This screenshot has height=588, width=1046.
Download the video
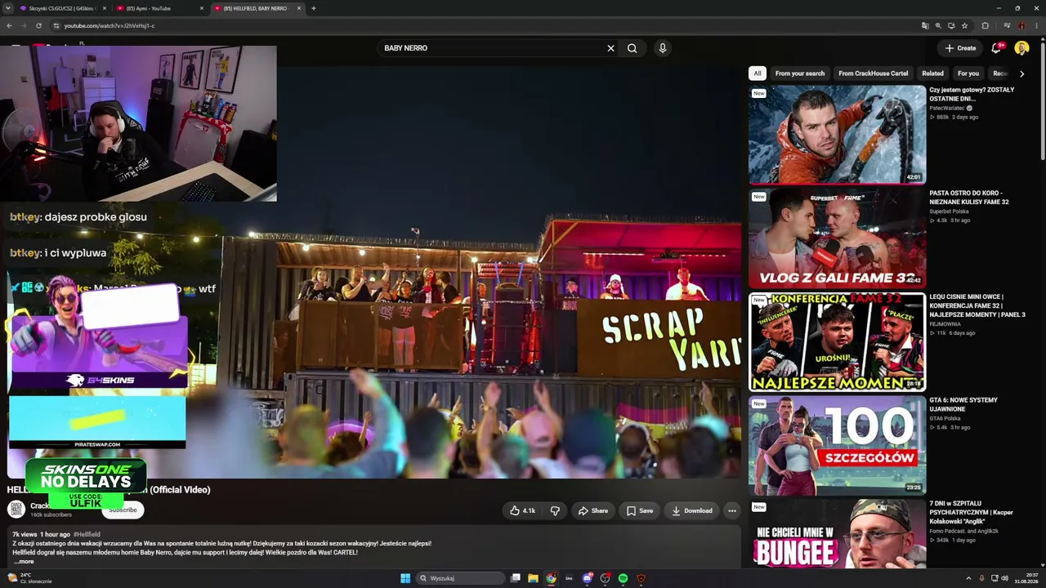point(691,510)
